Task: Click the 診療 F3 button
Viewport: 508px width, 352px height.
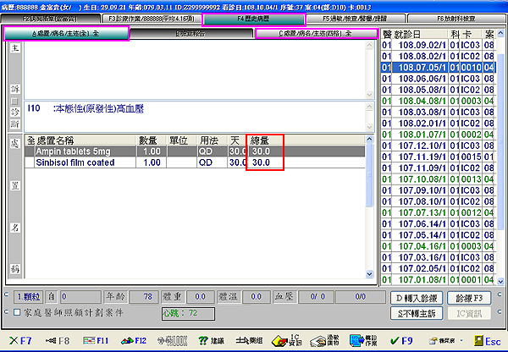Action: pyautogui.click(x=469, y=298)
